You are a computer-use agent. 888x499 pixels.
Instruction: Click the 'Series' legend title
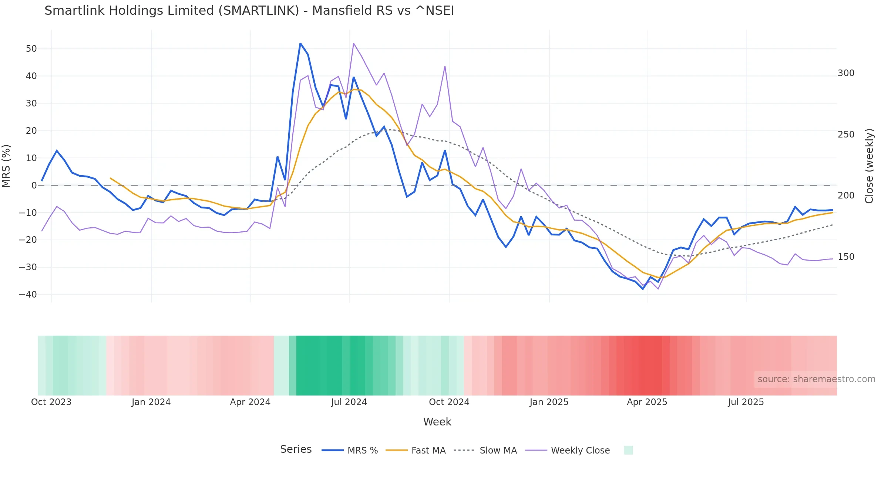click(x=296, y=449)
